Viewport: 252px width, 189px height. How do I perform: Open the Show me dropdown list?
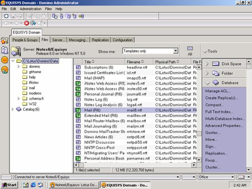(x=176, y=51)
